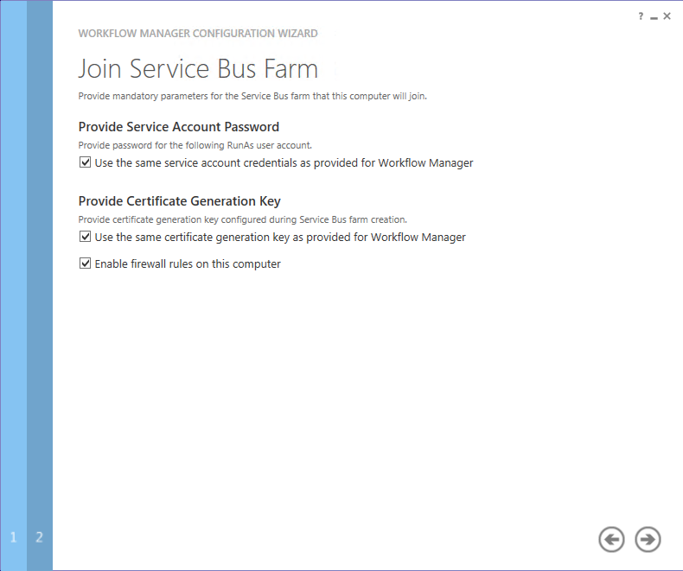Proceed with the right arrow next button
Screen dimensions: 683x571
(648, 540)
